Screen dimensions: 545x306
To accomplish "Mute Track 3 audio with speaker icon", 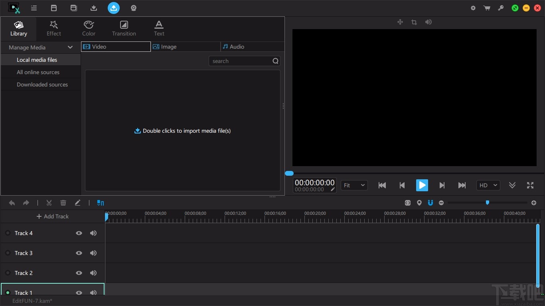I will 93,253.
